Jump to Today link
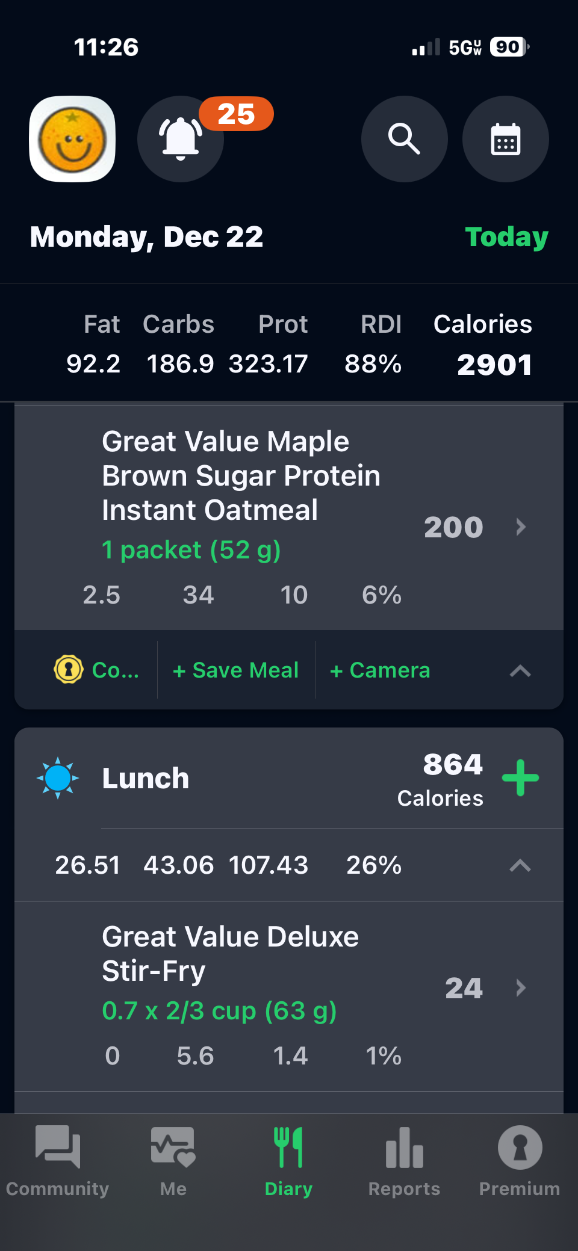578x1251 pixels. point(506,237)
